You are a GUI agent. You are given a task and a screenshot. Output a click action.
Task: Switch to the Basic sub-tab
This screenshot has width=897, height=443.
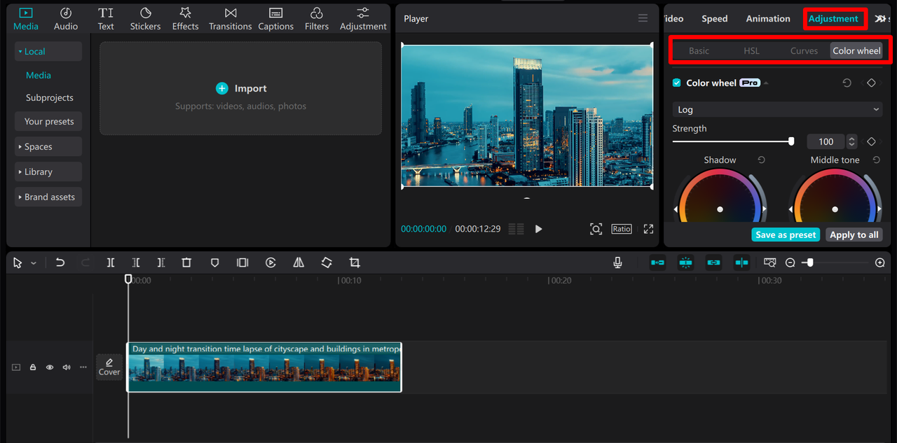click(x=699, y=50)
